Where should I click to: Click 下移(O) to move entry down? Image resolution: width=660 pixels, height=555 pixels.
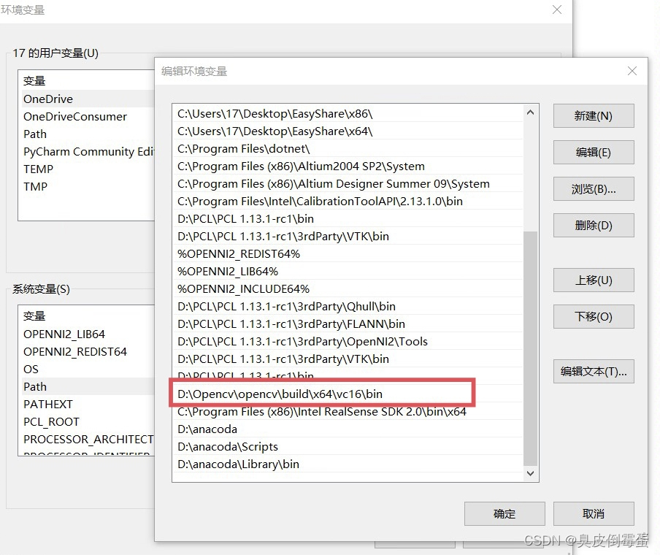[594, 316]
